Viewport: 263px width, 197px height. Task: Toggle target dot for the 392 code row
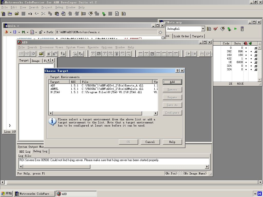tap(246, 51)
